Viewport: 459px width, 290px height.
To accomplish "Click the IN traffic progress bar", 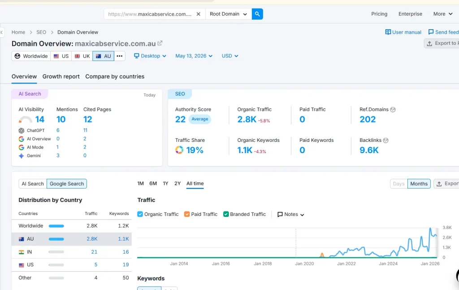I will pos(56,252).
